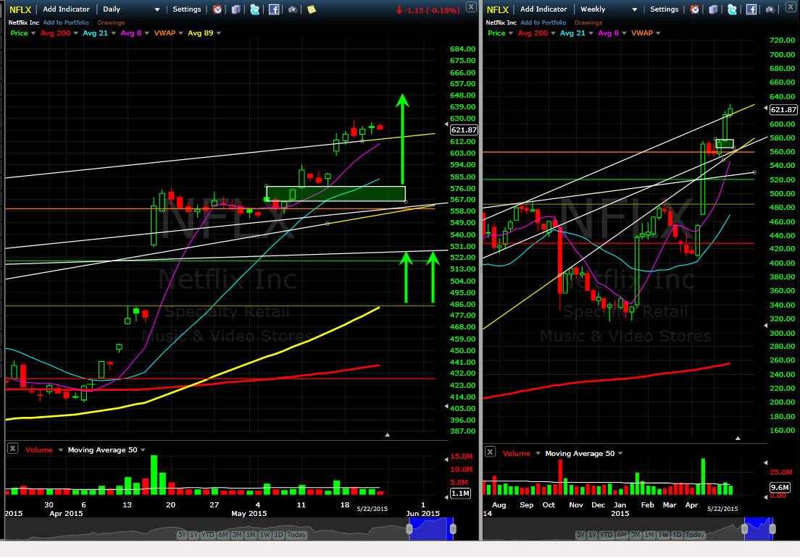Screen dimensions: 800x558
Task: Set Weekly chart range to 1Y
Action: tap(592, 535)
